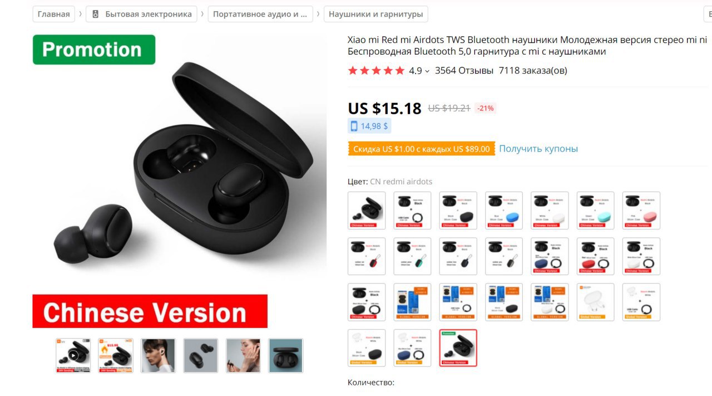Image resolution: width=712 pixels, height=396 pixels.
Task: Pick the first Chinese Version color swatch
Action: pyautogui.click(x=367, y=211)
